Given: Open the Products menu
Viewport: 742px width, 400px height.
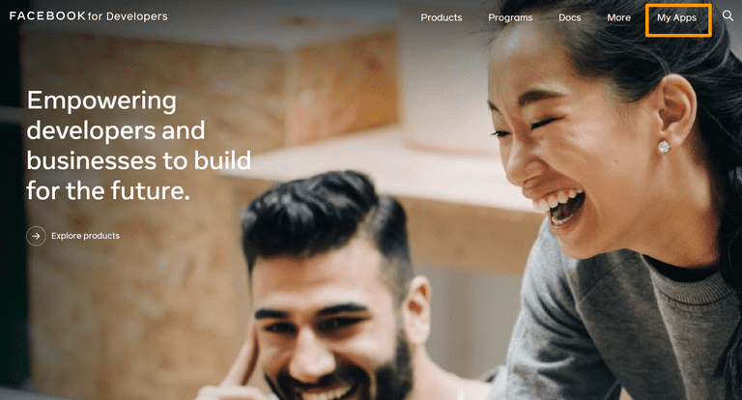Looking at the screenshot, I should (x=441, y=17).
